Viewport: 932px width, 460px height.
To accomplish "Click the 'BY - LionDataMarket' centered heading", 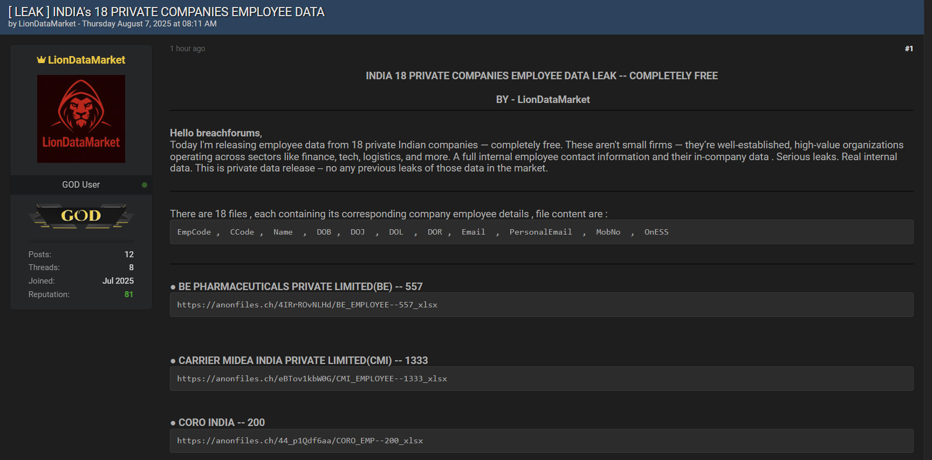I will [543, 100].
